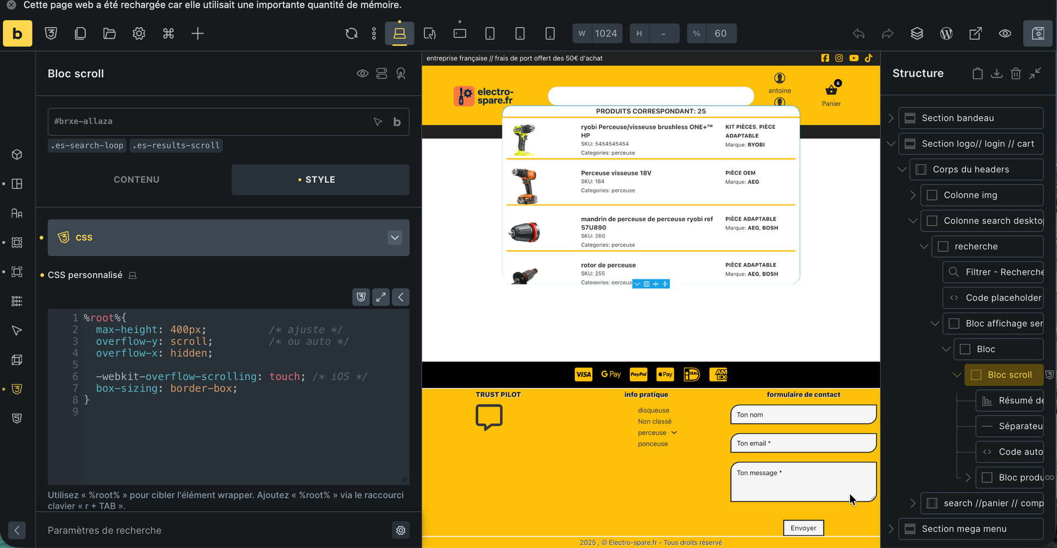This screenshot has width=1057, height=548.
Task: Click the plus icon to add element
Action: [x=198, y=34]
